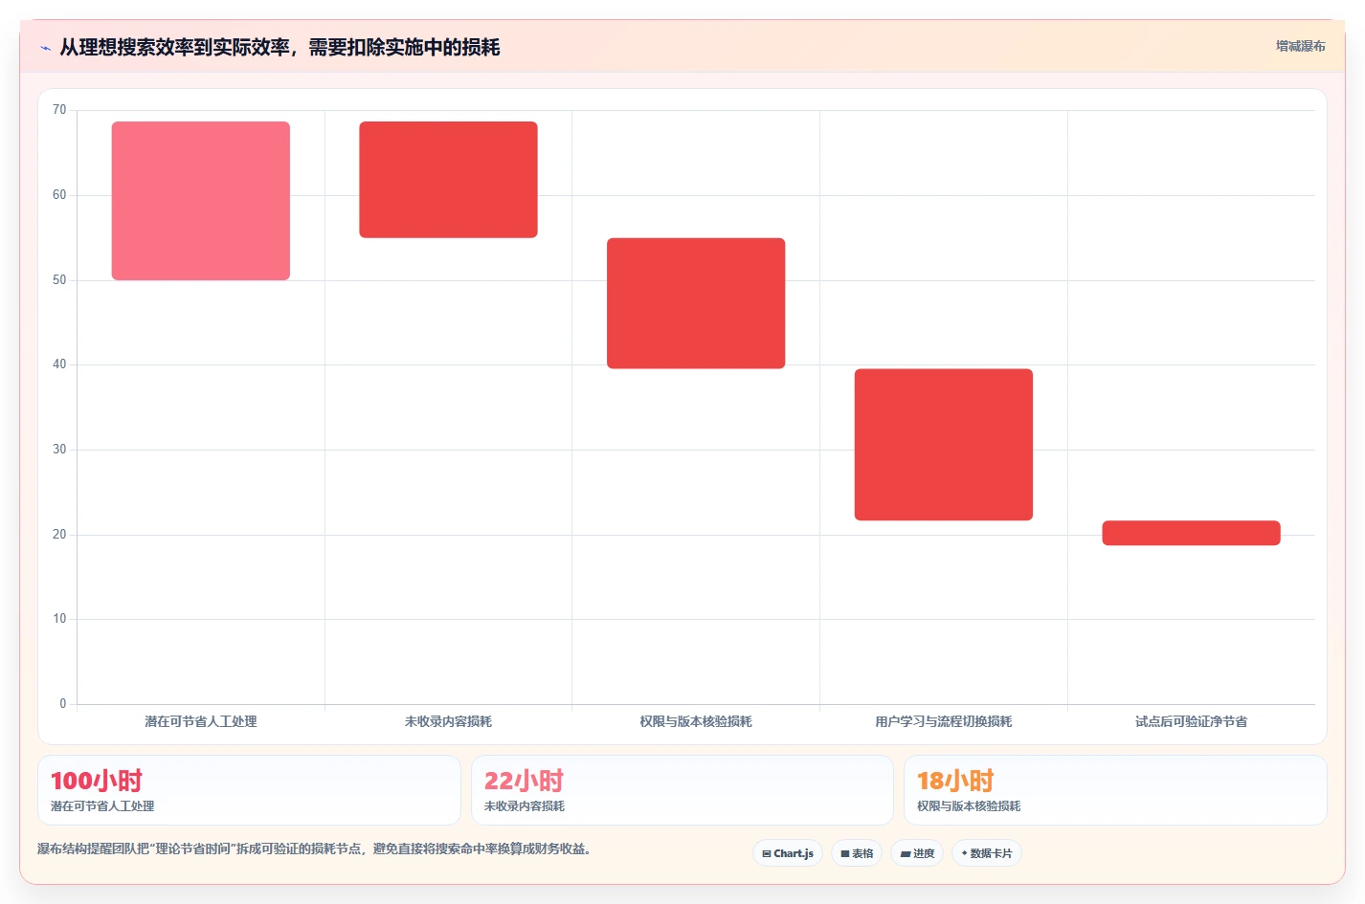
Task: Click x-axis label 用户学习与流程切换损耗
Action: click(944, 721)
